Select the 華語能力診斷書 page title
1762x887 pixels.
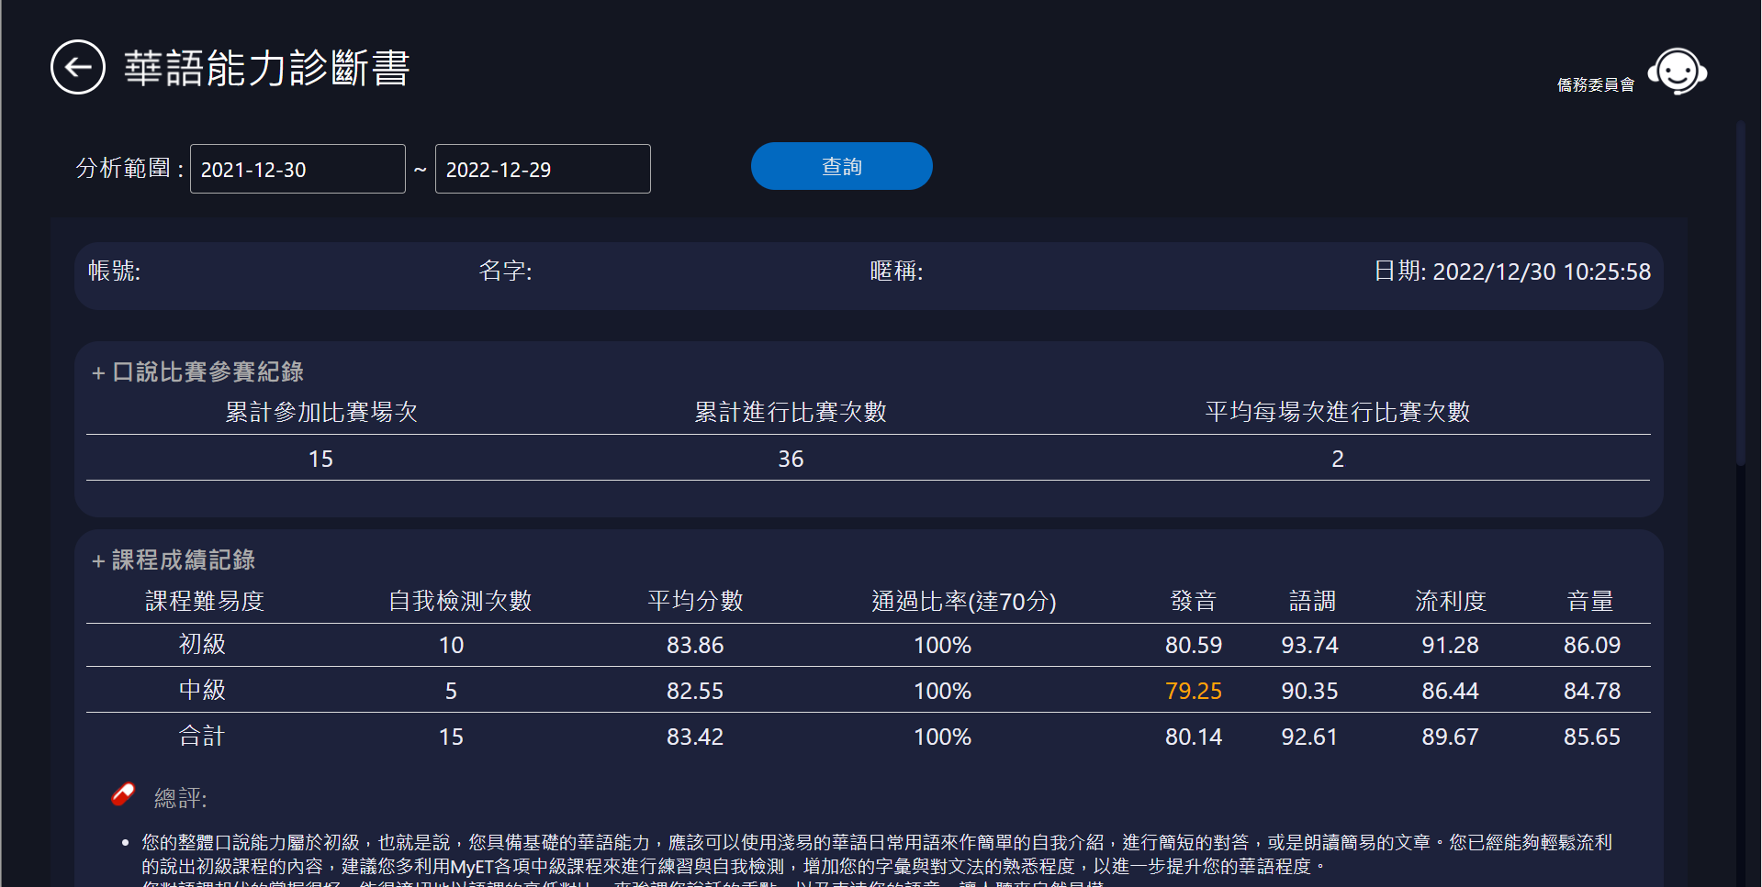[x=266, y=68]
